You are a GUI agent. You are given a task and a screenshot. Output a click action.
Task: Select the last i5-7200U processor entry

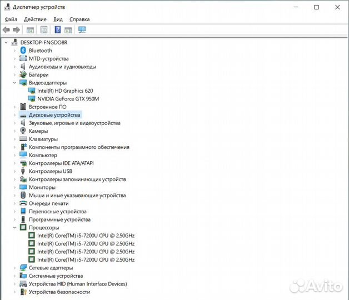tap(86, 259)
